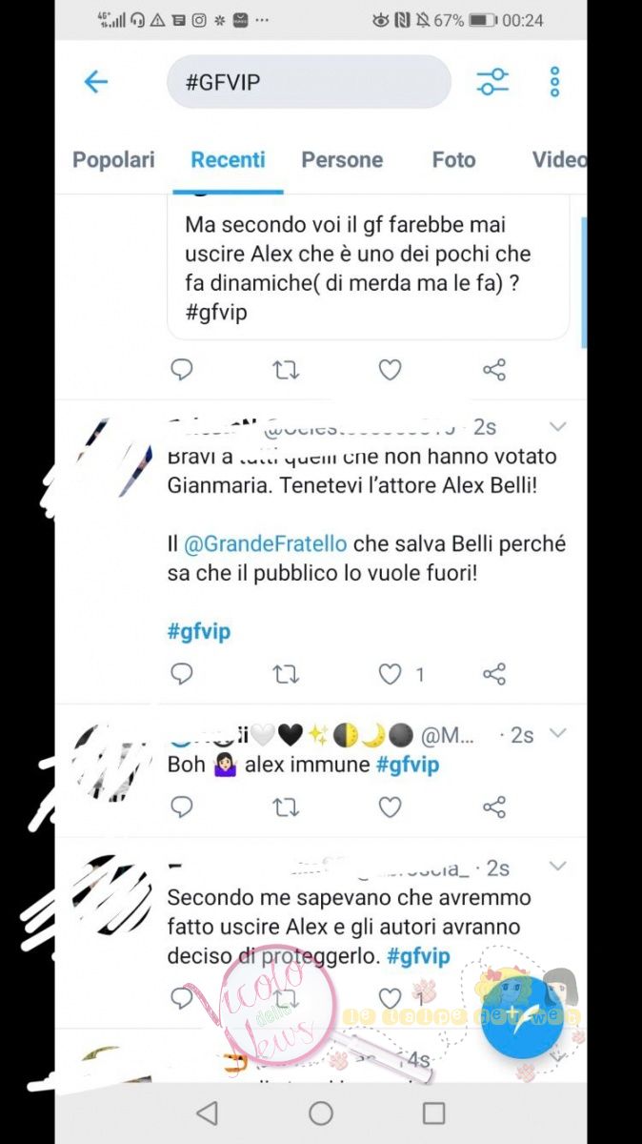Retweet the Gianmaria voting tweet
The image size is (642, 1144).
(286, 675)
